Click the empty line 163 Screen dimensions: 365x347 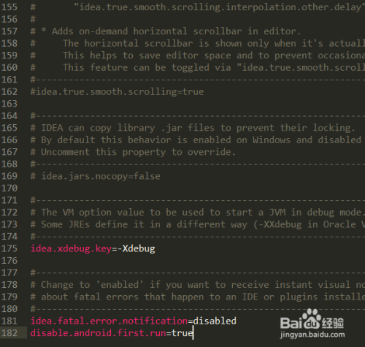[195, 104]
